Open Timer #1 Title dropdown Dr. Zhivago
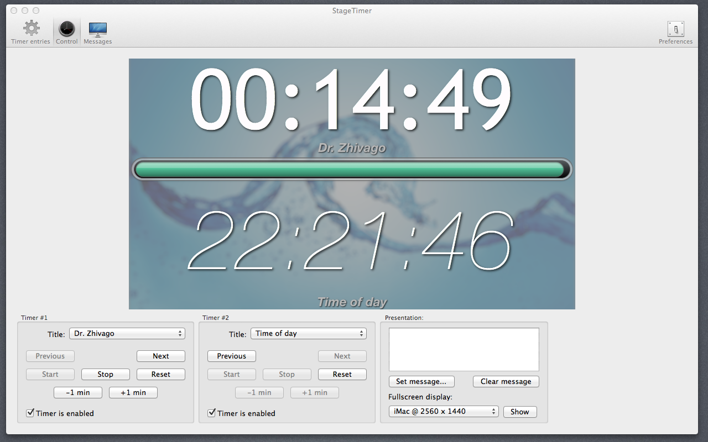 click(127, 334)
